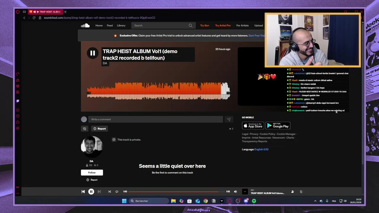379x213 pixels.
Task: Skip to next track in player bar
Action: [99, 192]
